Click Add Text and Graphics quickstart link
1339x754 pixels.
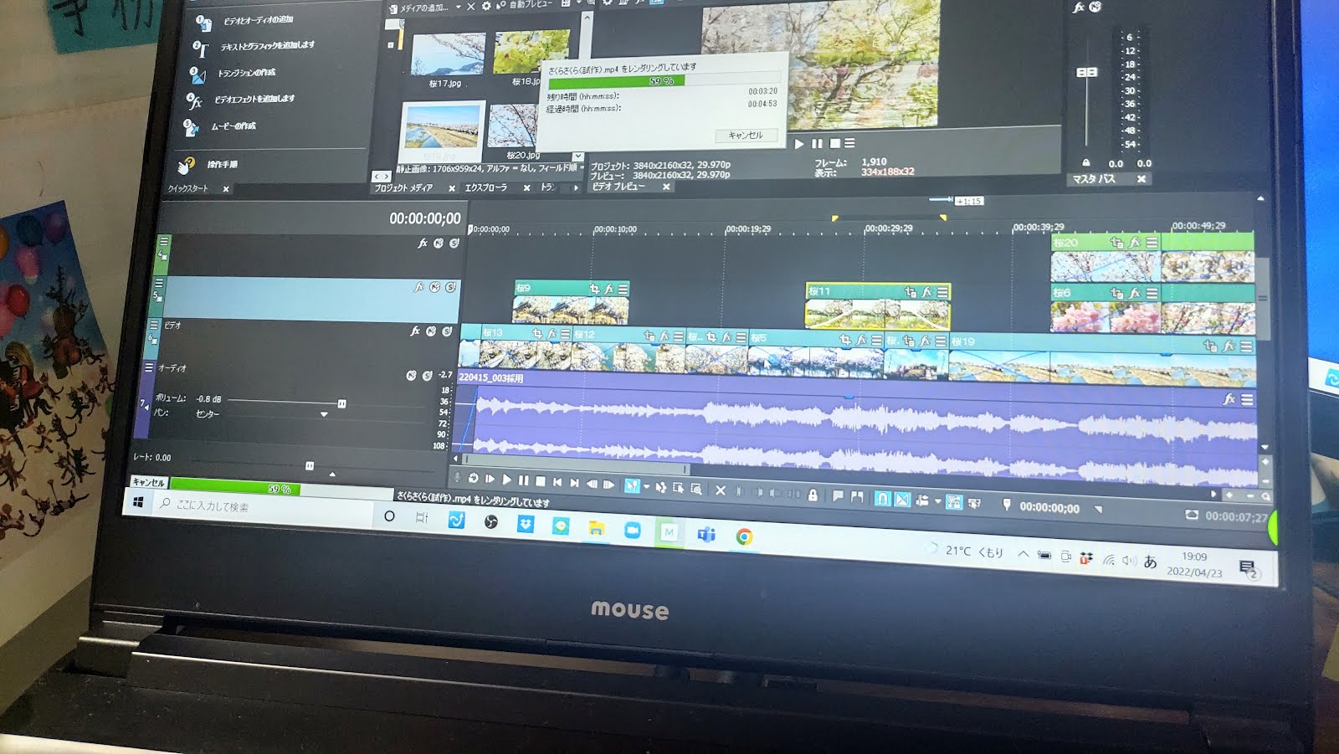tap(266, 45)
